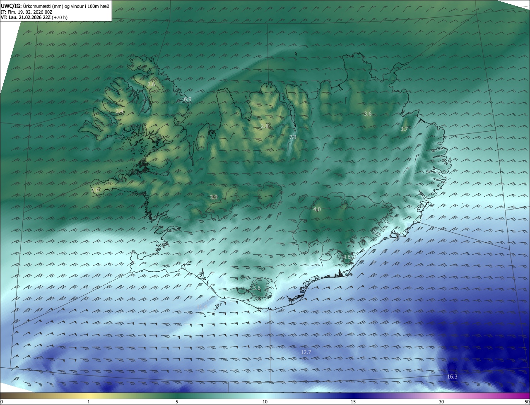Select the 2.4 value in the Westfjords
This screenshot has height=405, width=530.
pos(119,112)
